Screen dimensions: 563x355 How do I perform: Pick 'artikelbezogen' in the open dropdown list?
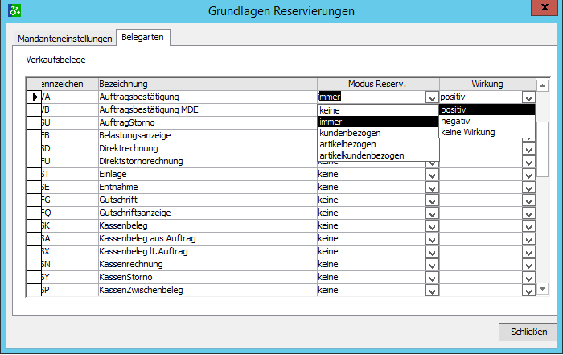click(347, 144)
